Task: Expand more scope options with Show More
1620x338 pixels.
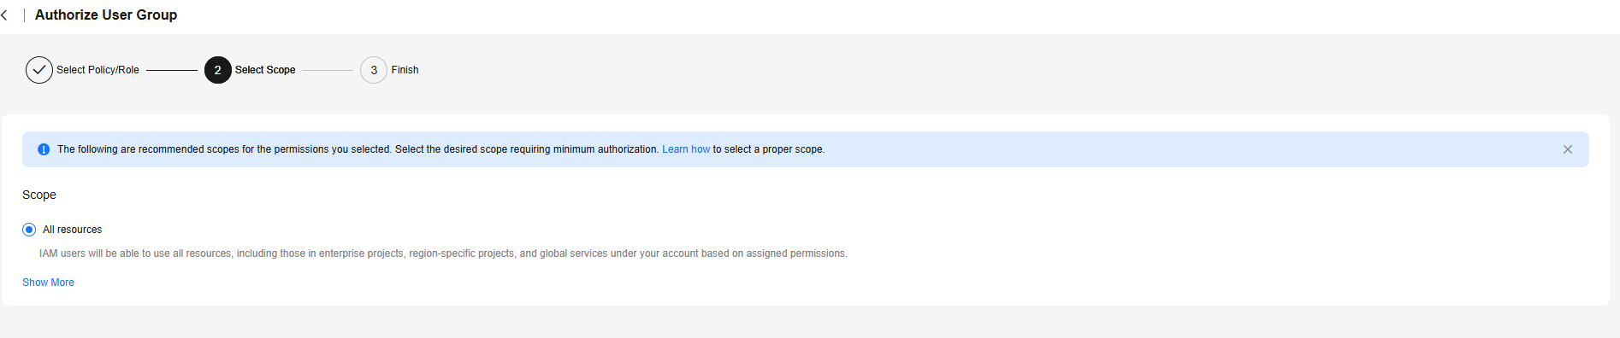Action: click(48, 283)
